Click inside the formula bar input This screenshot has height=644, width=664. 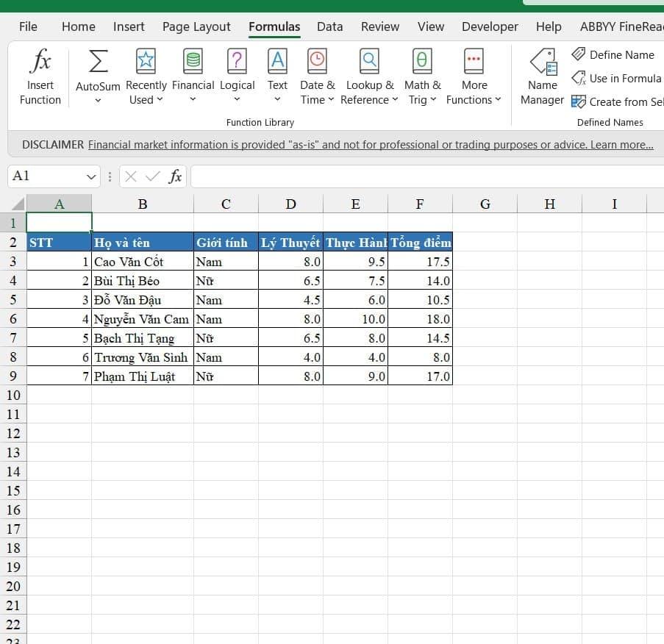(426, 176)
